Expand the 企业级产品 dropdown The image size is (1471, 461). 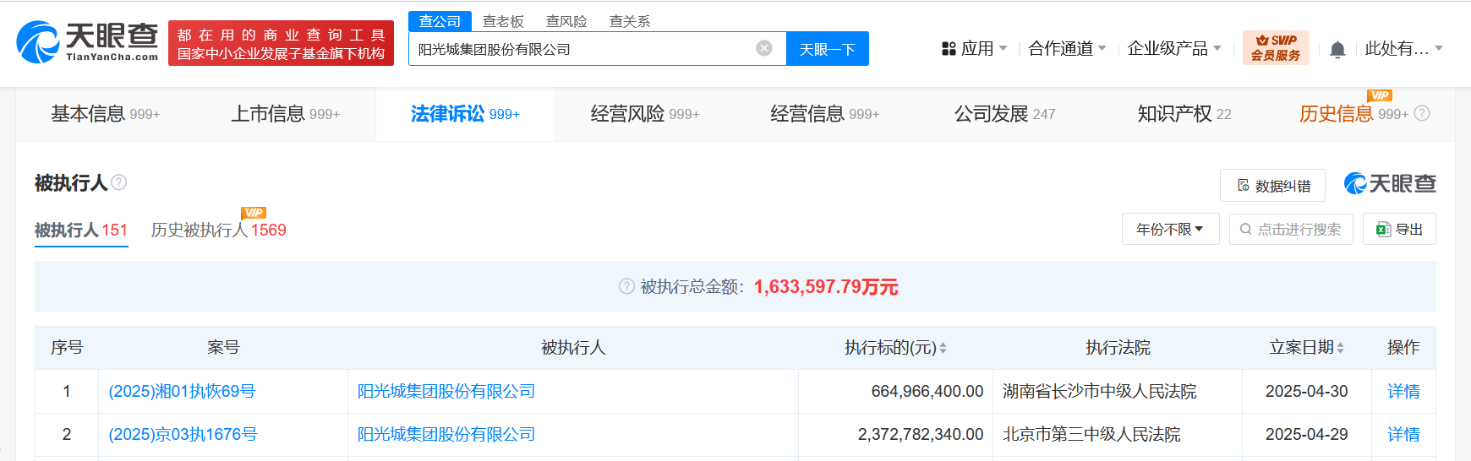click(x=1174, y=49)
